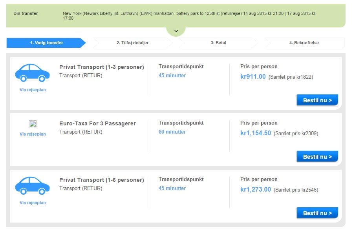Image resolution: width=353 pixels, height=230 pixels.
Task: Open 'Vis rejseplan' for Privat Transport (1-3 personer)
Action: click(x=33, y=90)
